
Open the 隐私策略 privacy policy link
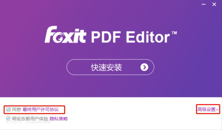click(59, 119)
